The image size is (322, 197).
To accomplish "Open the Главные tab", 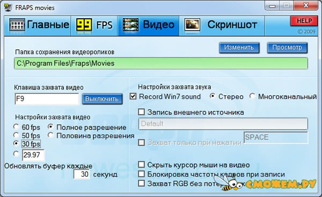I will tap(38, 26).
